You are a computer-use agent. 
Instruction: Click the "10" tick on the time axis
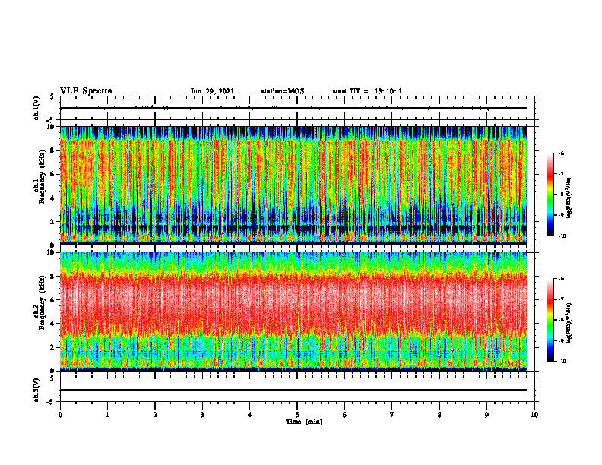click(x=534, y=415)
